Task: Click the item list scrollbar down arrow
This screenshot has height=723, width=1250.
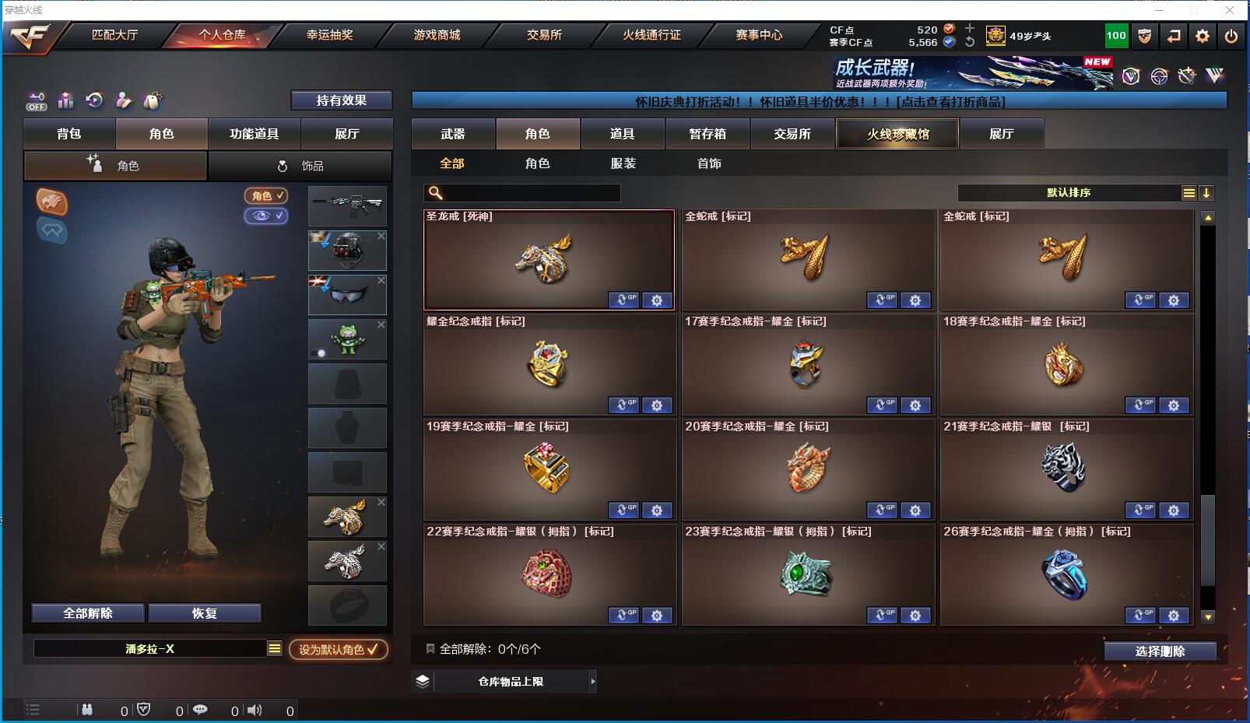Action: point(1208,617)
